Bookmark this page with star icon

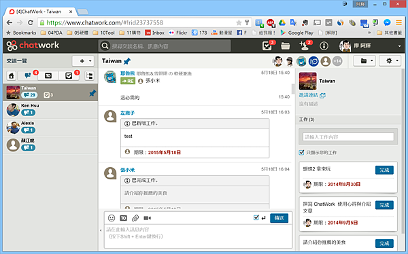coord(239,22)
